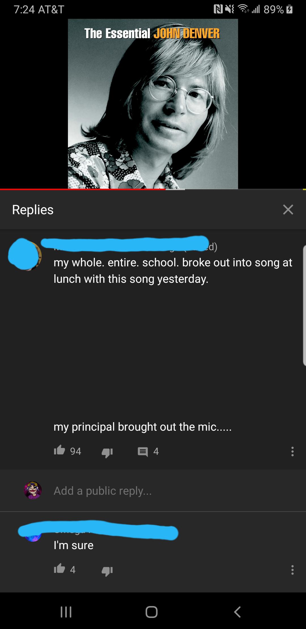Open replies icon showing 4 replies
This screenshot has width=306, height=629.
click(x=143, y=452)
